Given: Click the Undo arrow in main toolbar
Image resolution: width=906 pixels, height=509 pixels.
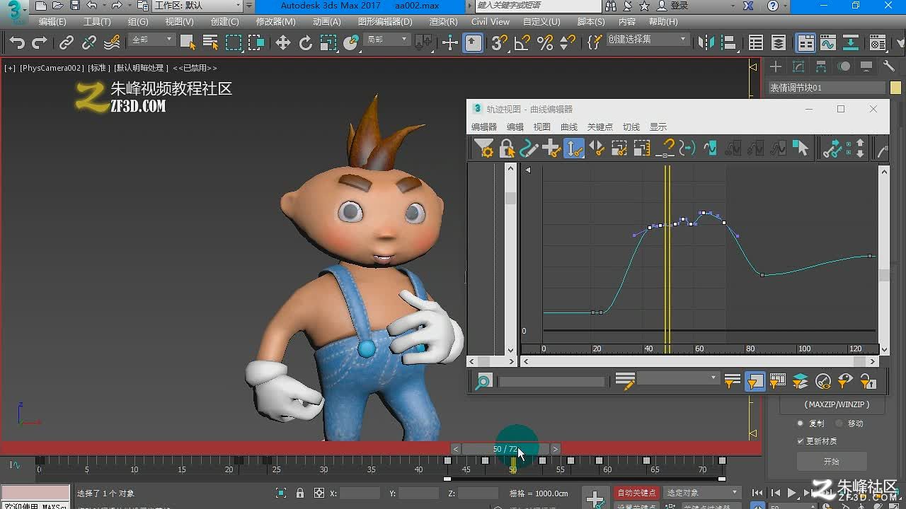Looking at the screenshot, I should pos(17,43).
